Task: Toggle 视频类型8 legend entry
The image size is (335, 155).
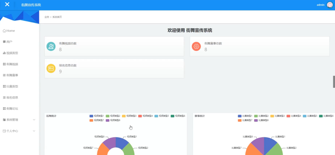Action: [x=113, y=120]
